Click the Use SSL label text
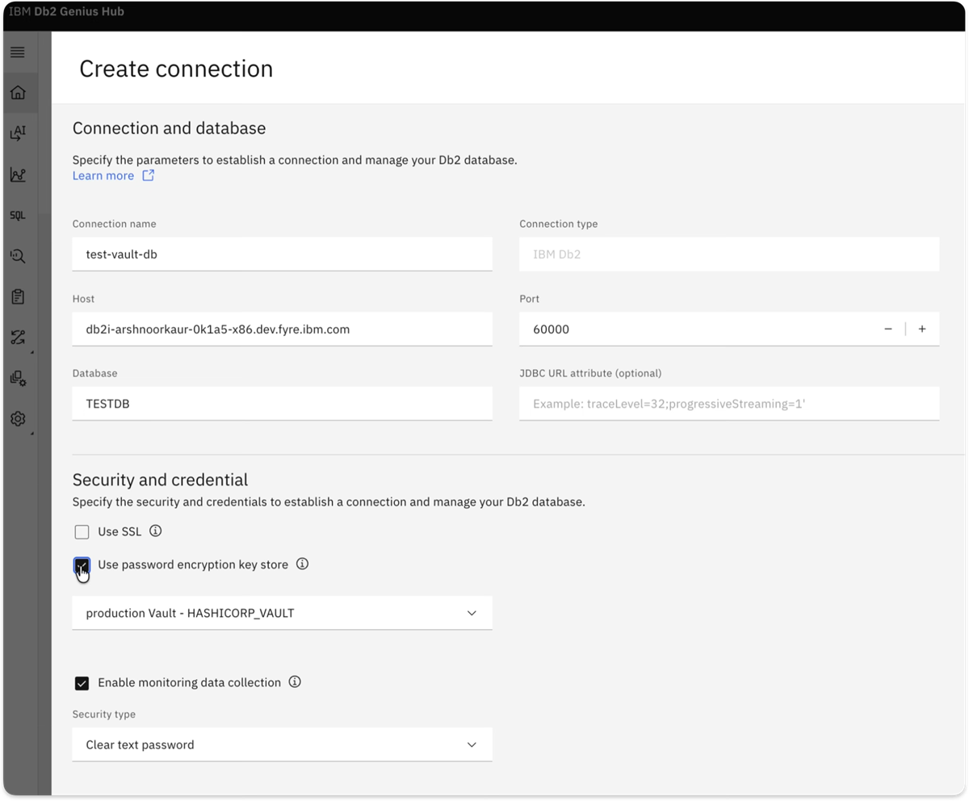This screenshot has height=801, width=969. [x=120, y=531]
